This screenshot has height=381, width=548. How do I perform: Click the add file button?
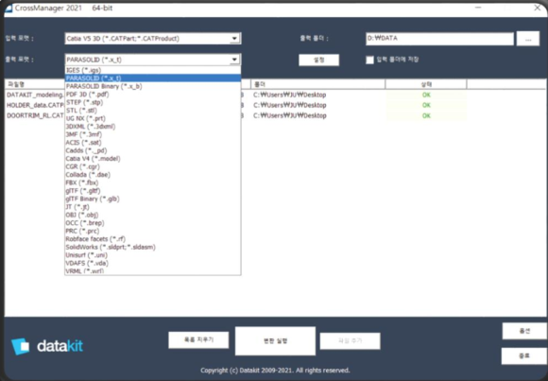pyautogui.click(x=350, y=340)
